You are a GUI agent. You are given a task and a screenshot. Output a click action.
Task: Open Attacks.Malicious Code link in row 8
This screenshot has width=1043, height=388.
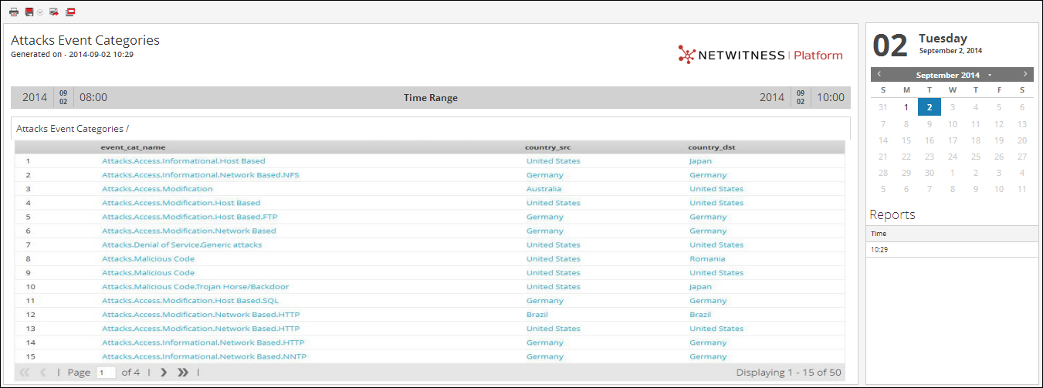pyautogui.click(x=148, y=258)
